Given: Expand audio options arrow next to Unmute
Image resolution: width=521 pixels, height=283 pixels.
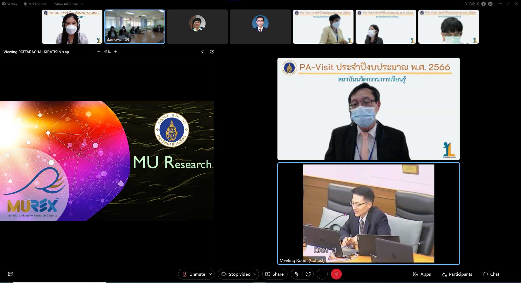Looking at the screenshot, I should coord(210,274).
